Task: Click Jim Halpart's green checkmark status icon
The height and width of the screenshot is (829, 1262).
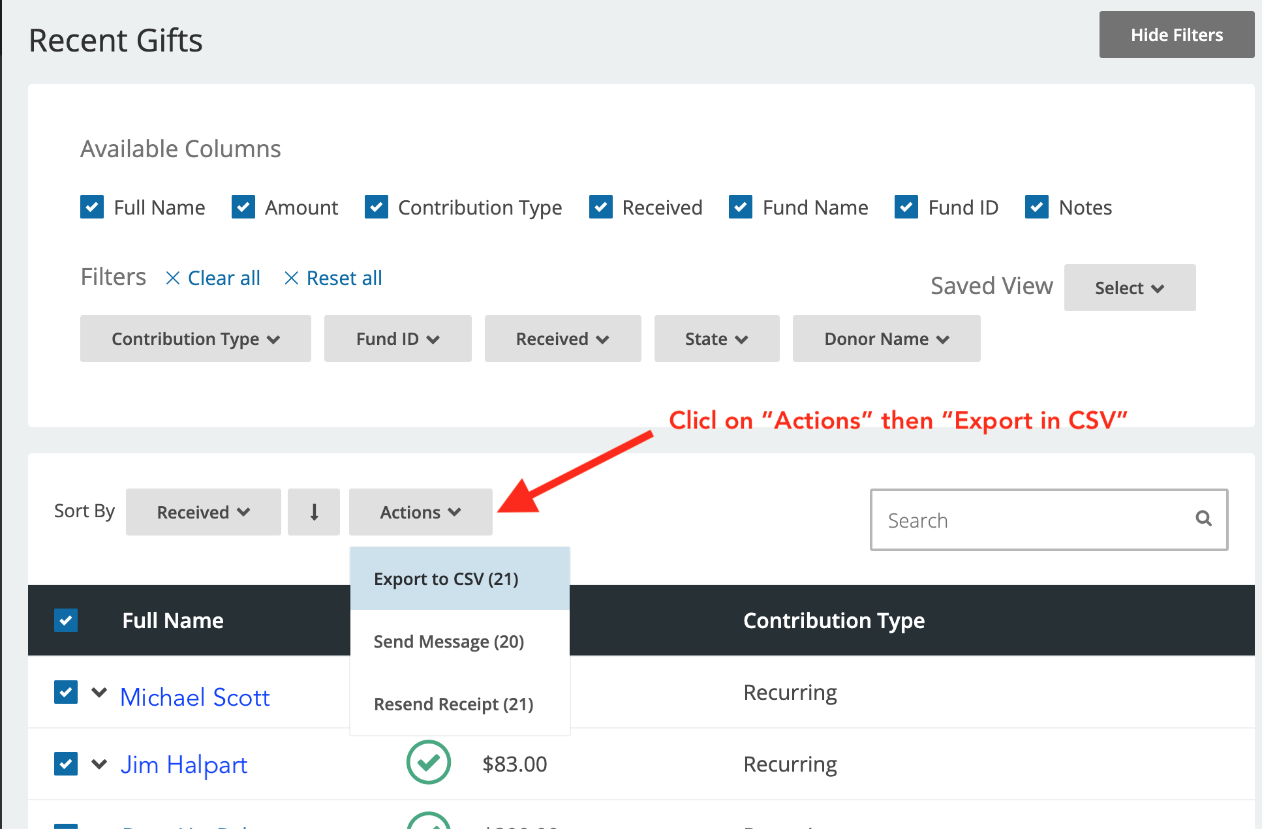Action: click(429, 762)
